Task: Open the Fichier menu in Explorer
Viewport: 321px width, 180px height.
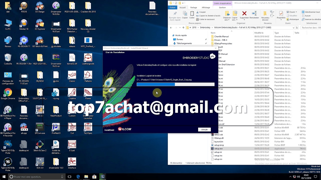Action: click(173, 7)
